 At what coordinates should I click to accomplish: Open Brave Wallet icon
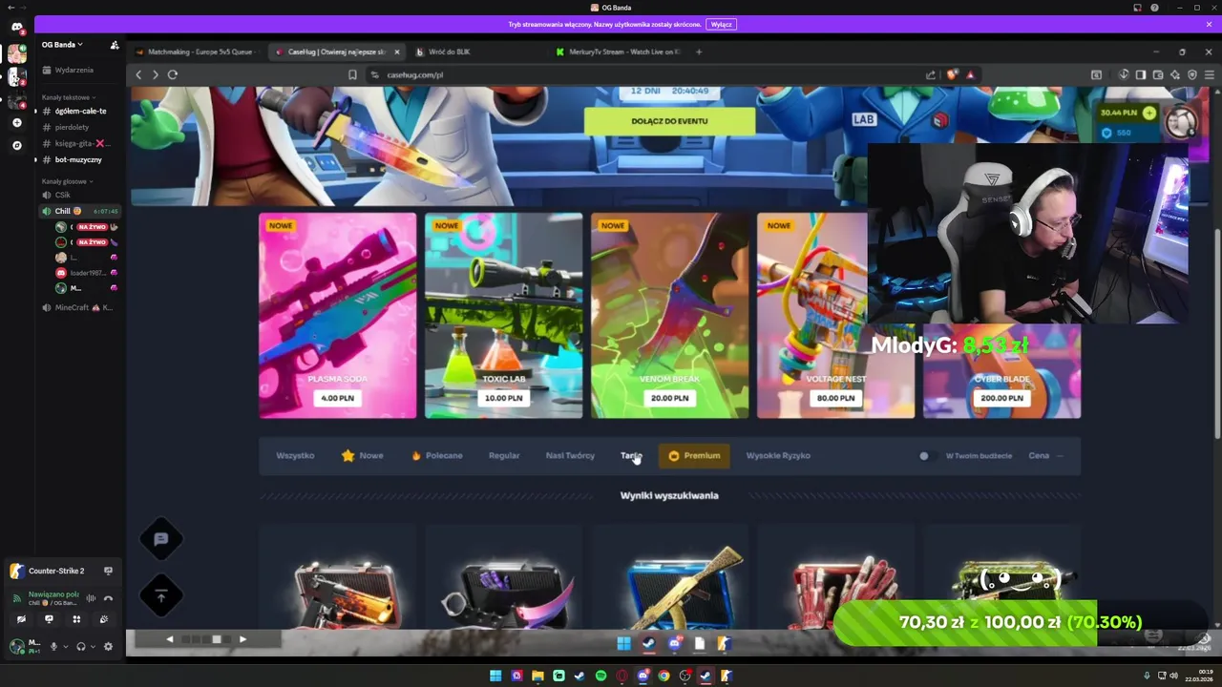point(1158,74)
